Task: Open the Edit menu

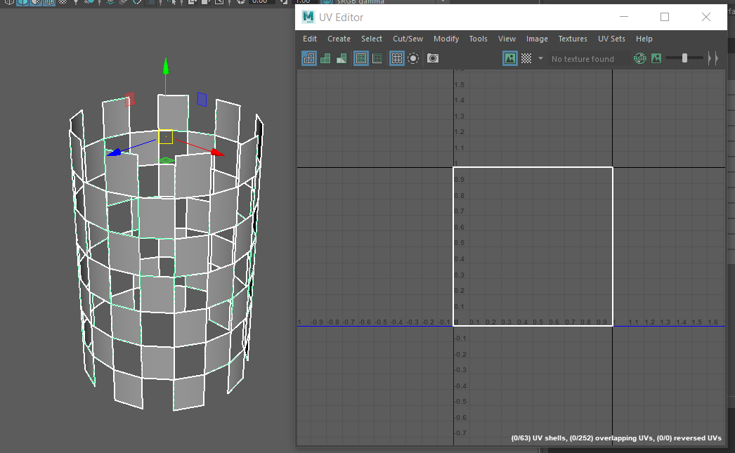Action: coord(310,39)
